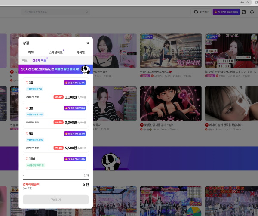Open the HEAVEN group stage thumbnail
The width and height of the screenshot is (258, 216).
click(115, 201)
